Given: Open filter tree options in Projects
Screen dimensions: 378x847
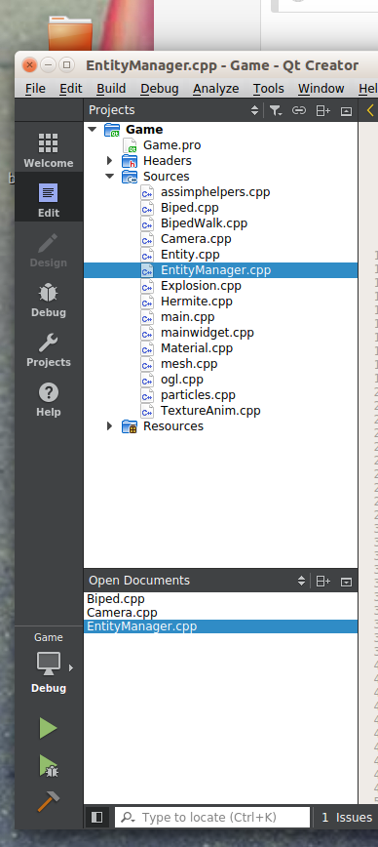Looking at the screenshot, I should pyautogui.click(x=276, y=110).
